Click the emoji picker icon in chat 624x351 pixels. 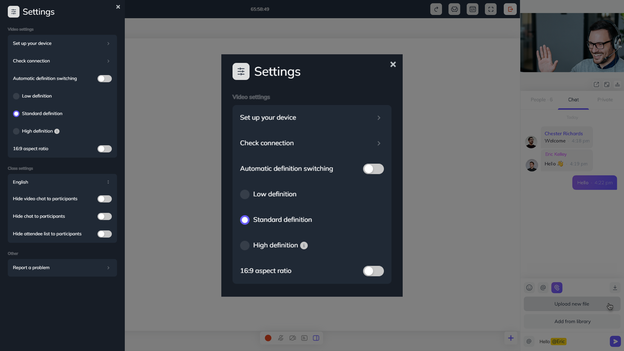tap(529, 288)
